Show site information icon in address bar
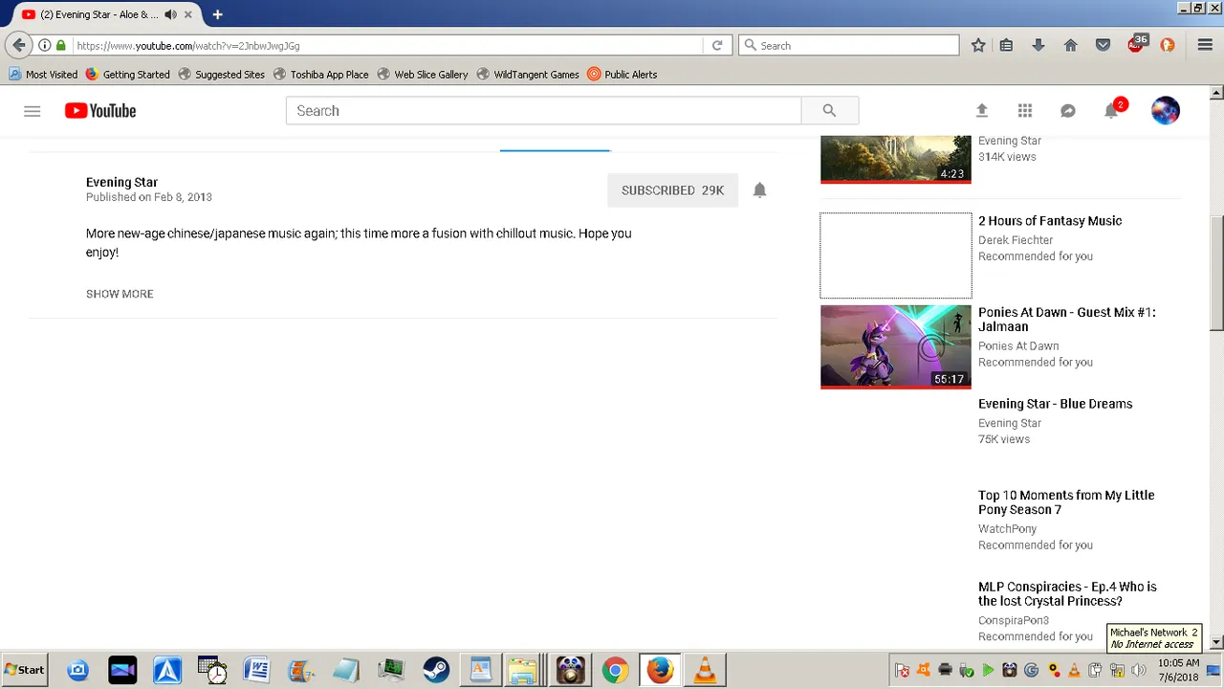Image resolution: width=1224 pixels, height=689 pixels. pos(44,45)
